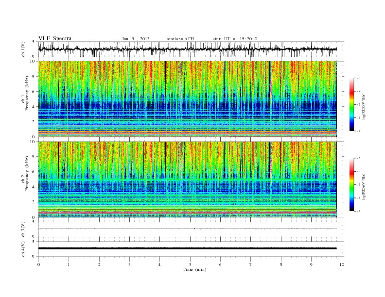
Task: Click the "0" tick on the time axis
Action: (38, 264)
